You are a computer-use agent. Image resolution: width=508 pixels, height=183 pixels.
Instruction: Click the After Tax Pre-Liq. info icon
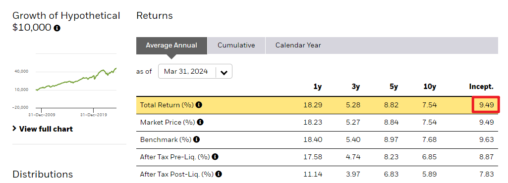[x=215, y=157]
